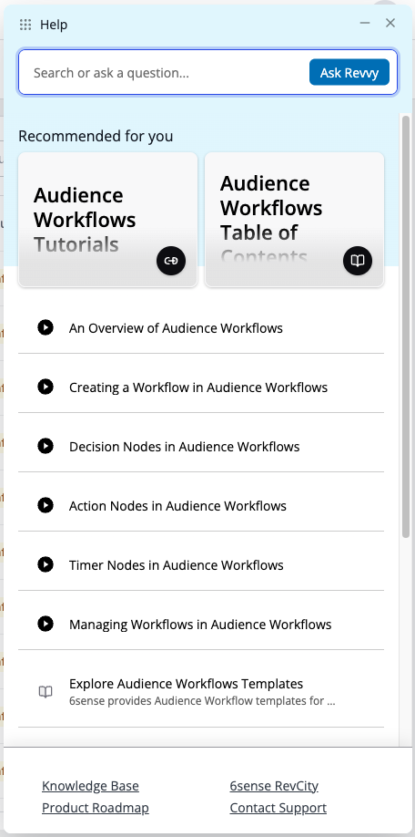Click play icon next to Timer Nodes
Image resolution: width=415 pixels, height=837 pixels.
[x=46, y=564]
